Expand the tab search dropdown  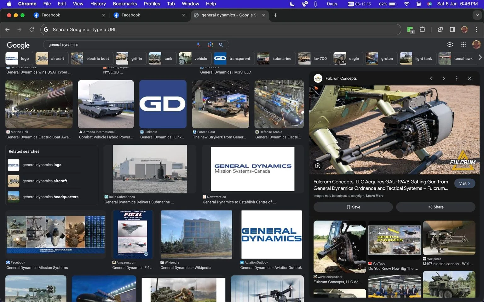pos(477,15)
